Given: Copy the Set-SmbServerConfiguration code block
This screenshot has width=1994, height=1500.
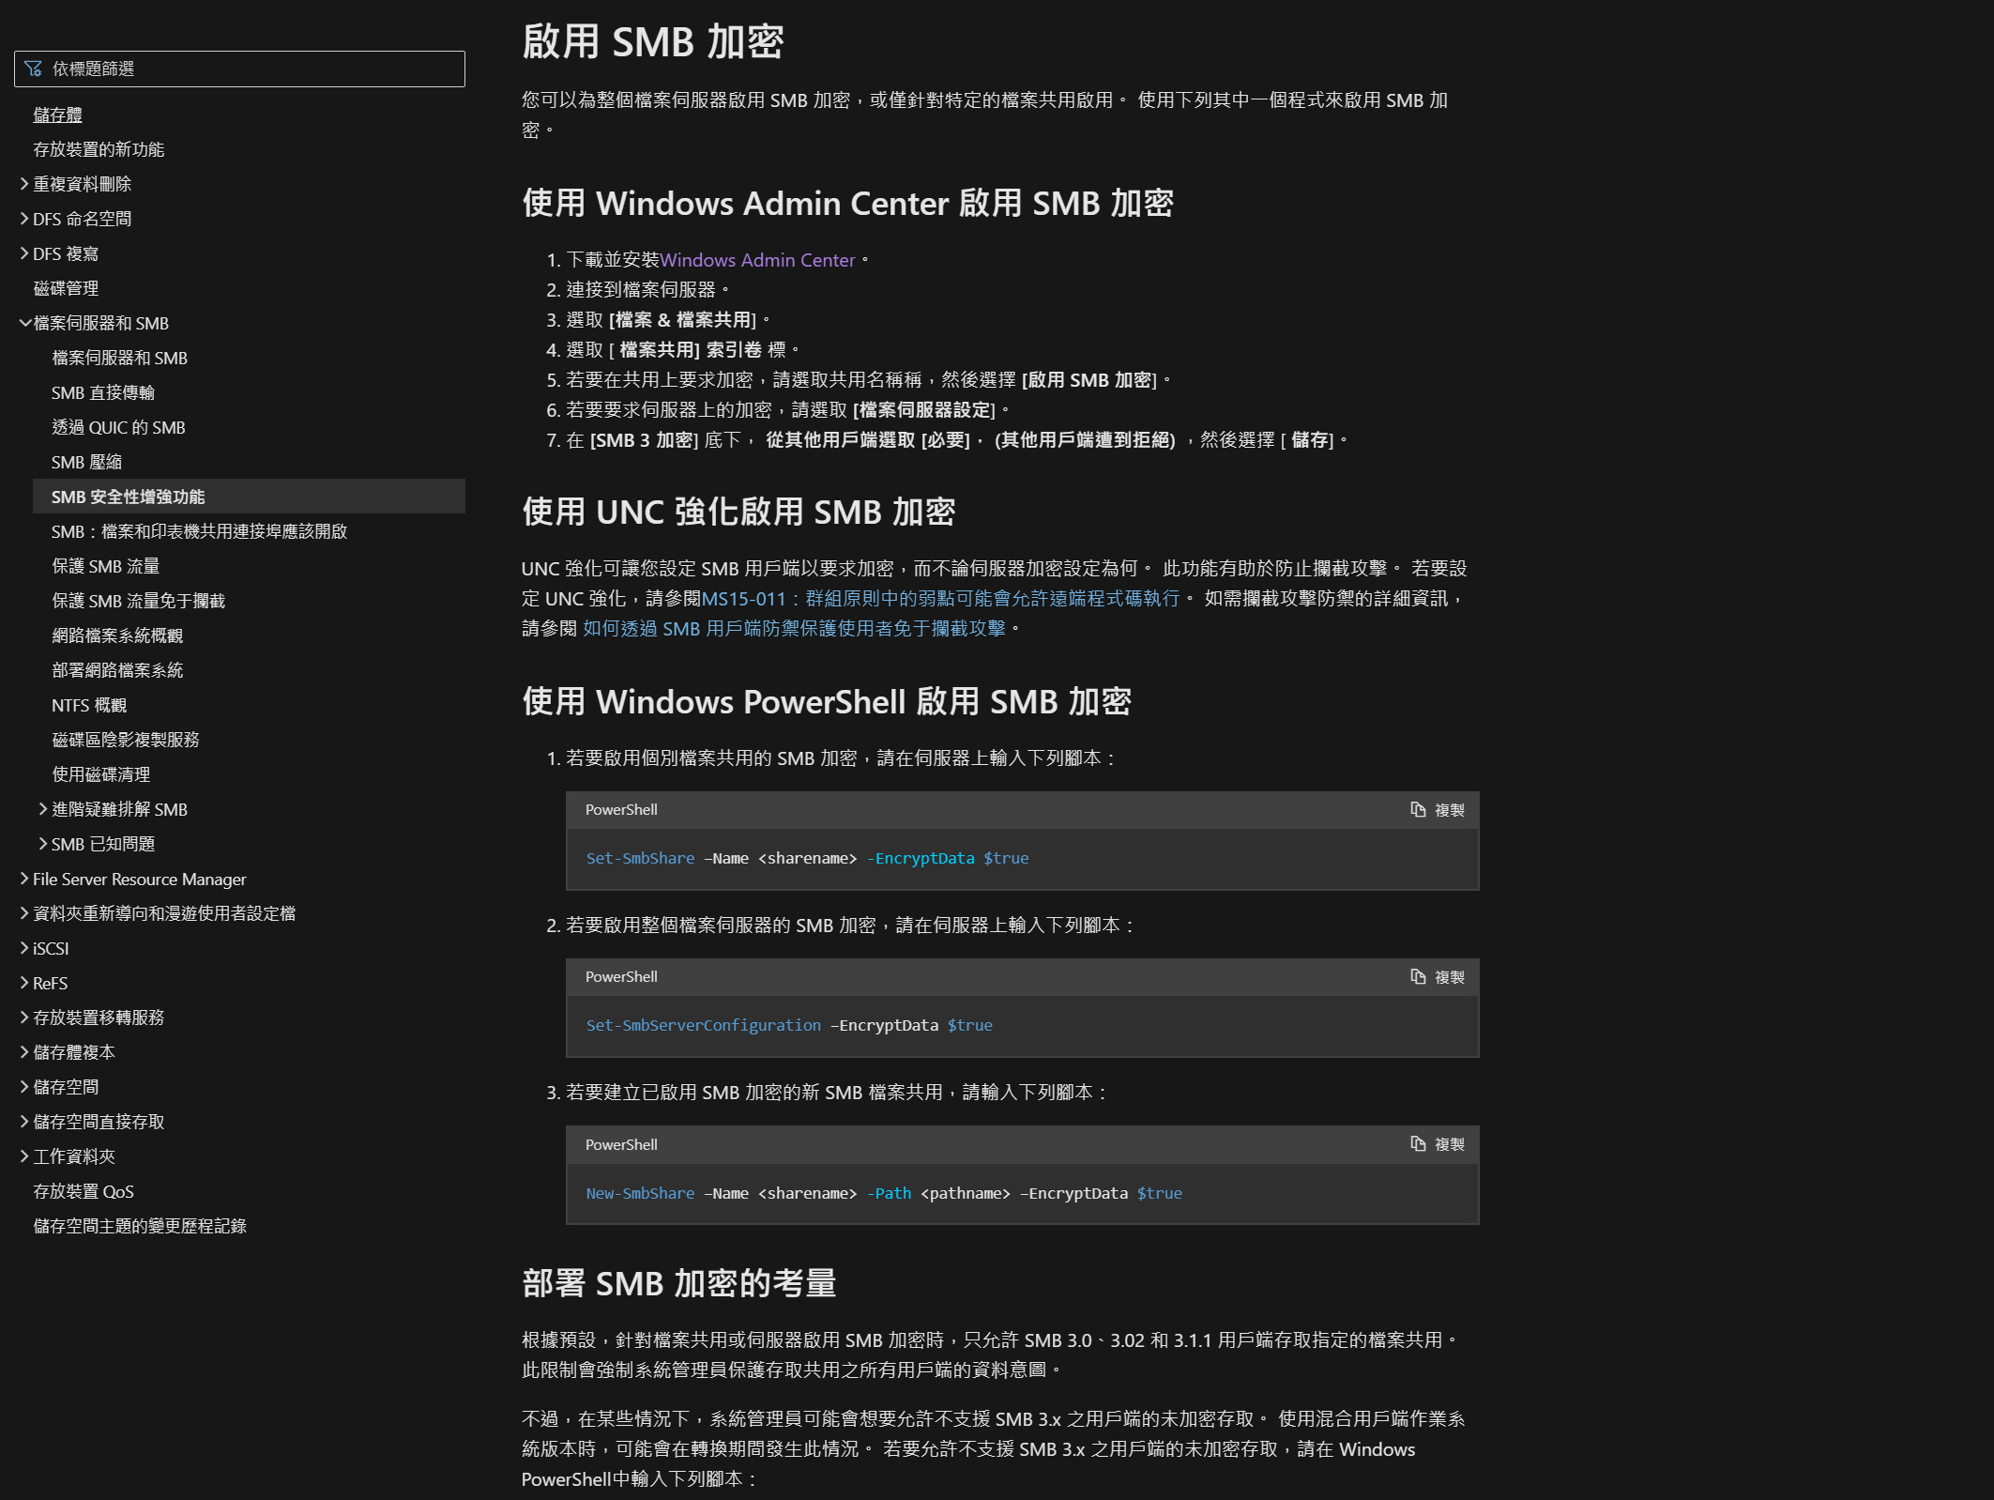Looking at the screenshot, I should (x=1438, y=977).
